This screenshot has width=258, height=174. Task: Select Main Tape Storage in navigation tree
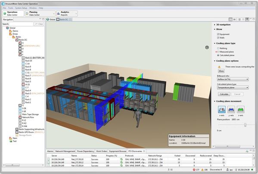(30, 114)
